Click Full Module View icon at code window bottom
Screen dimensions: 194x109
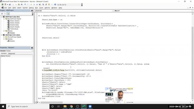pos(38,102)
